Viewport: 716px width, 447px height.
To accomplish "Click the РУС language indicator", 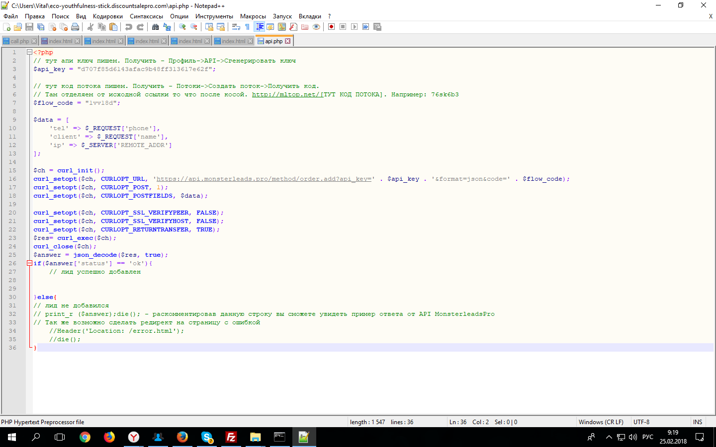I will 648,437.
